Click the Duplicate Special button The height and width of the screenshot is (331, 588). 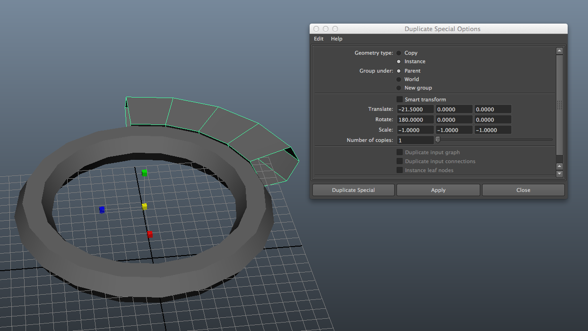(x=354, y=190)
